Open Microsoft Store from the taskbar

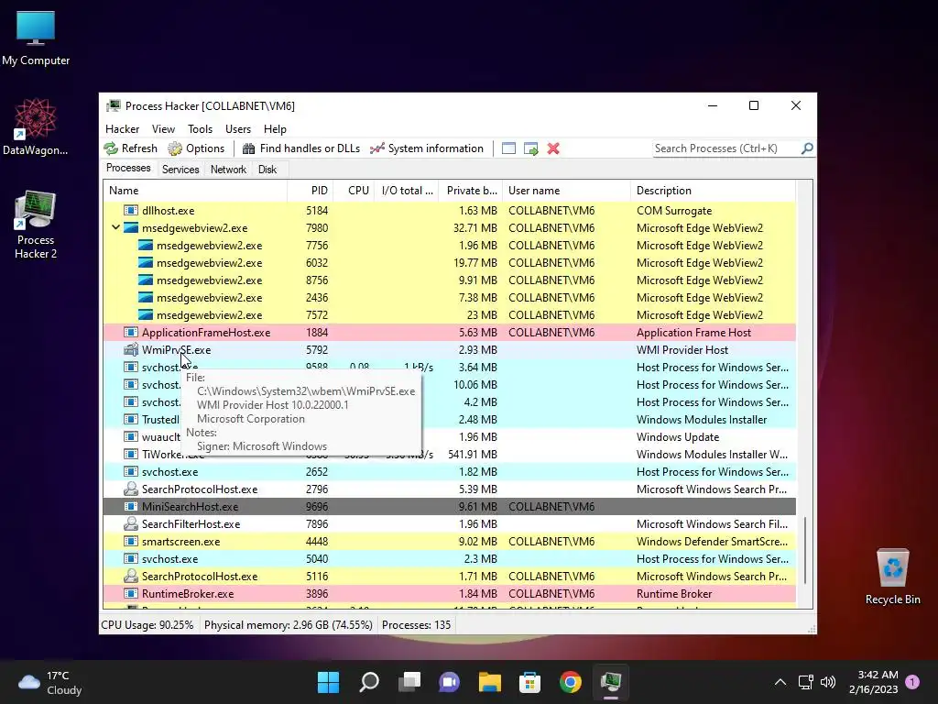(530, 682)
